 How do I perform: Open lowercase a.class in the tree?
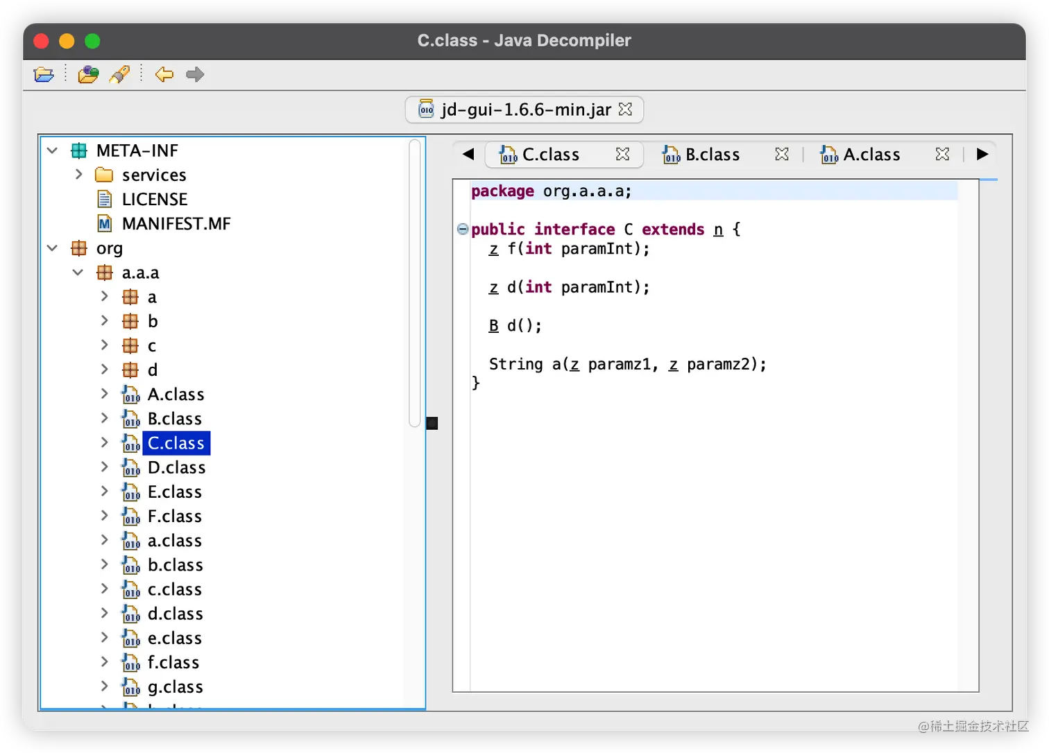coord(175,540)
